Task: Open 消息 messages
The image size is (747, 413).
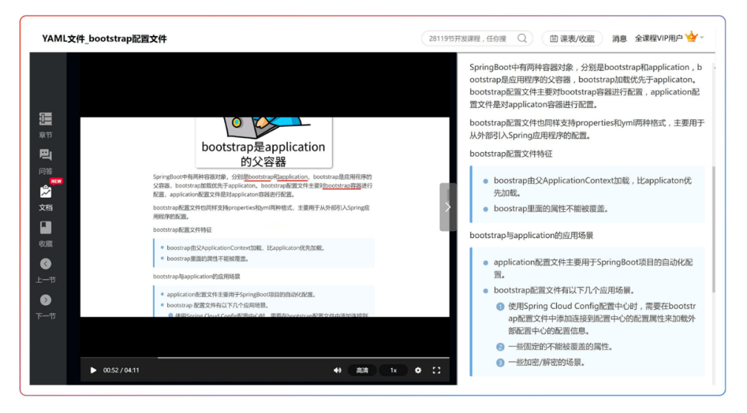Action: (x=619, y=39)
